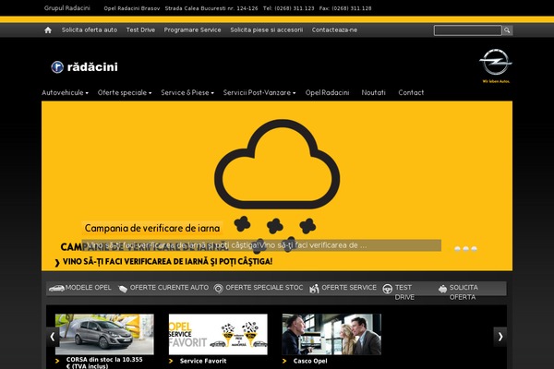
Task: Show next carousel items with right arrow
Action: (x=500, y=337)
